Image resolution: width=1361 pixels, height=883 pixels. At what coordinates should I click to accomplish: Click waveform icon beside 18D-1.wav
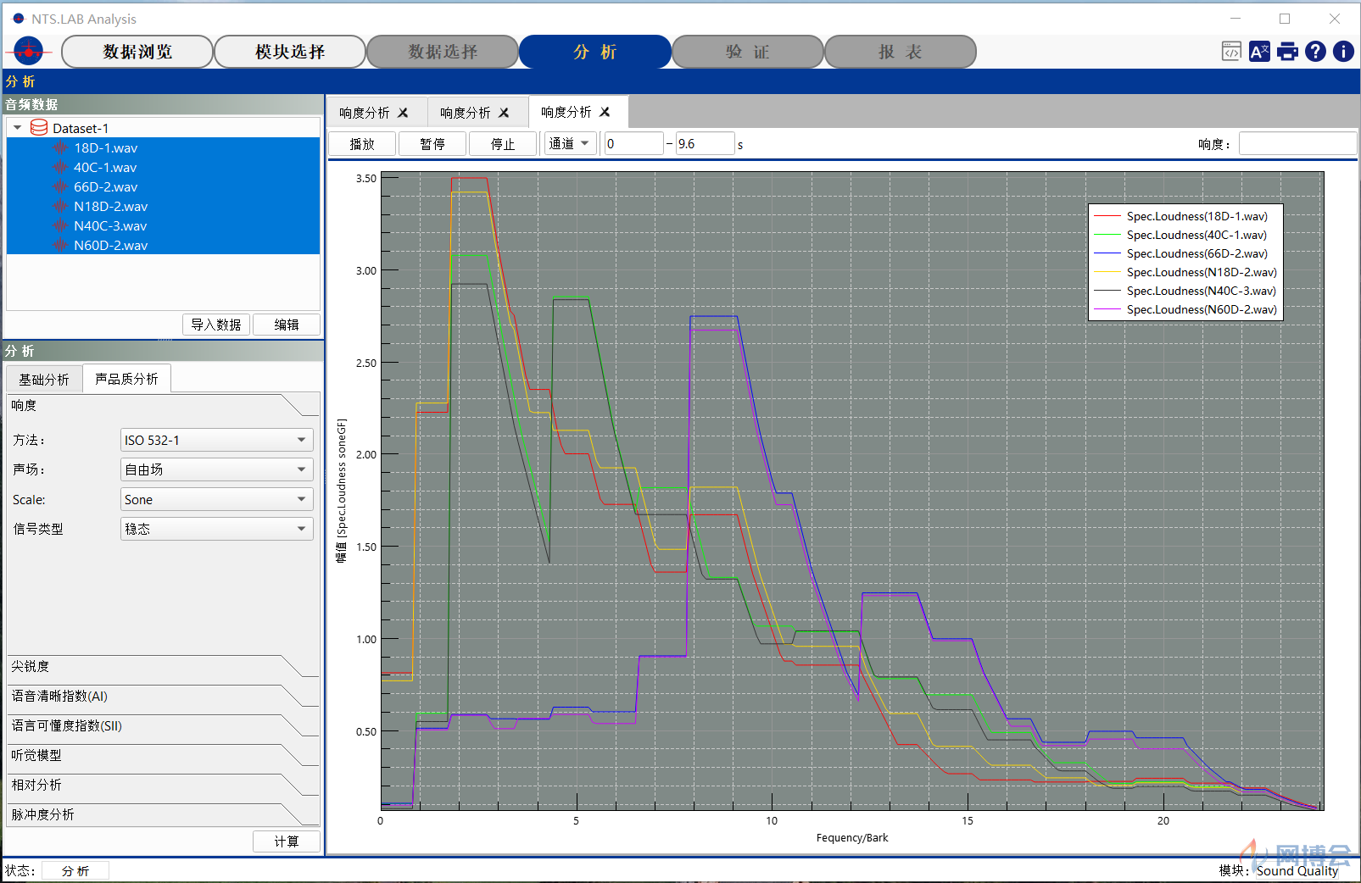tap(60, 147)
